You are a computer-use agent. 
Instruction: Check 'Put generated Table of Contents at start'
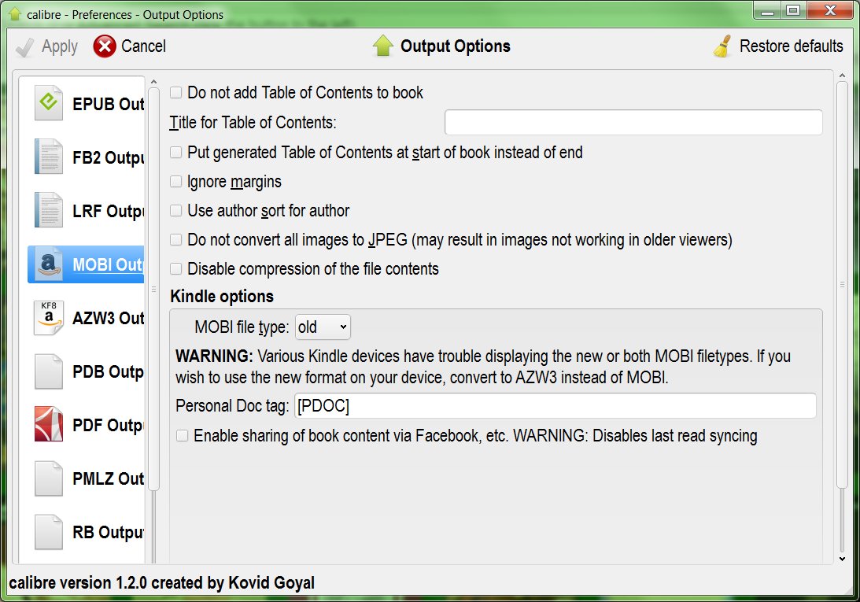click(175, 152)
